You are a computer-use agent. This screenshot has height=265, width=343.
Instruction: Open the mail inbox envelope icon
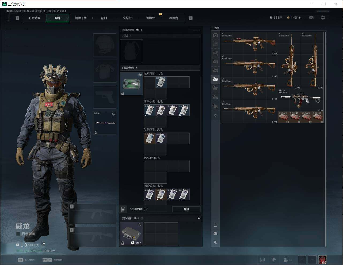[x=311, y=18]
